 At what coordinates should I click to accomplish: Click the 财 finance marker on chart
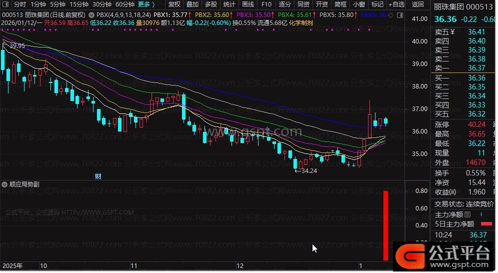tap(98, 176)
